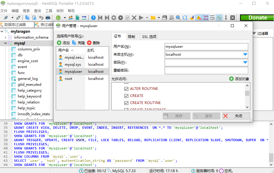Toggle the binary 100 010 icon

click(x=205, y=18)
